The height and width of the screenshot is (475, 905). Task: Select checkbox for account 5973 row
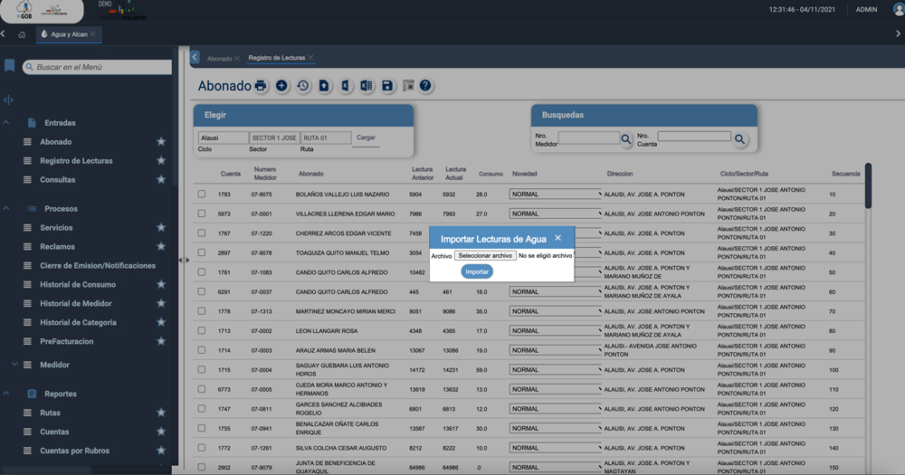coord(202,214)
